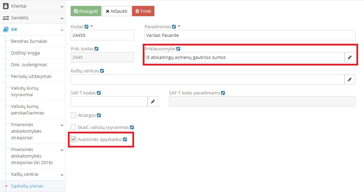The image size is (364, 192).
Task: Focus the Pavadinimas text field
Action: tap(250, 35)
